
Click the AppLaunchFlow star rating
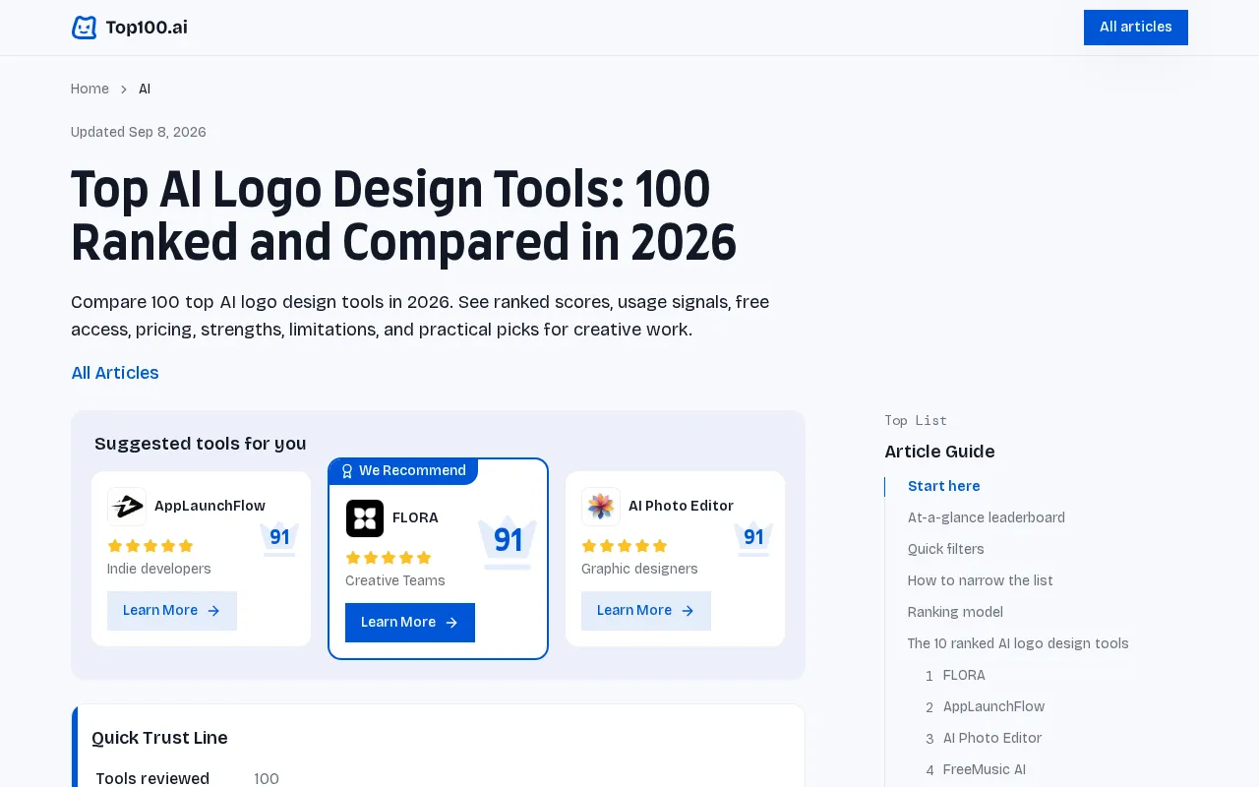point(150,546)
